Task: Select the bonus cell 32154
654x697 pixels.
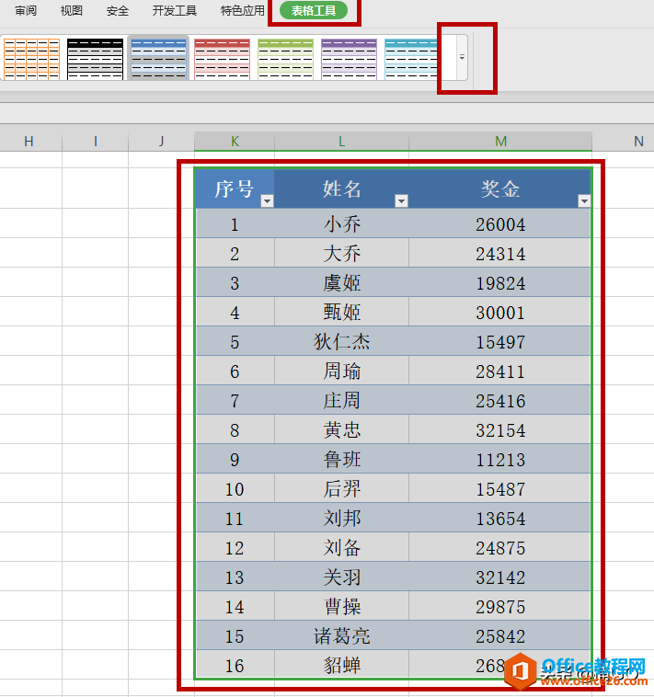Action: click(x=500, y=429)
